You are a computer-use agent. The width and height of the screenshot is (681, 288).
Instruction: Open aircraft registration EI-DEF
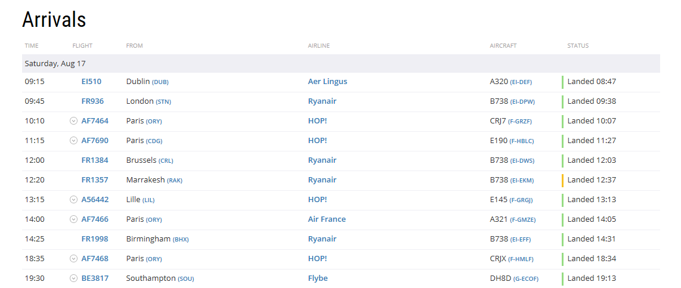[521, 82]
